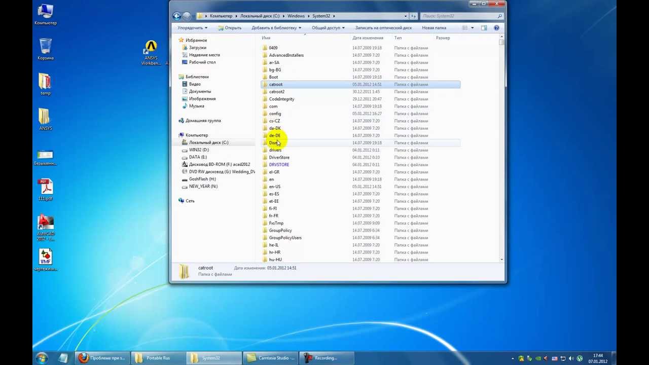This screenshot has width=649, height=365.
Task: Select the temp folder on desktop
Action: click(x=45, y=85)
